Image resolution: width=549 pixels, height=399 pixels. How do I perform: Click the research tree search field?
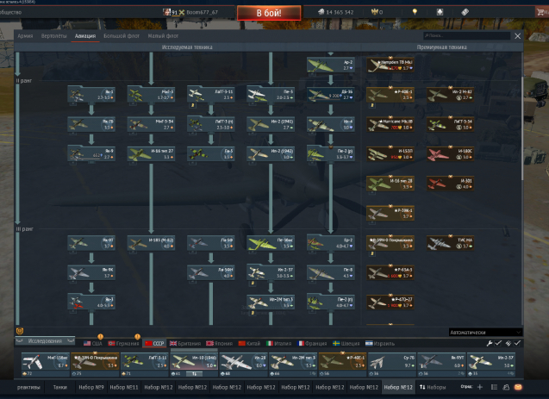coord(466,35)
